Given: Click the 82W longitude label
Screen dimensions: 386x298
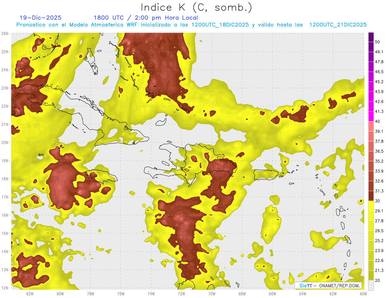Looking at the screenshot, I should 30,293.
